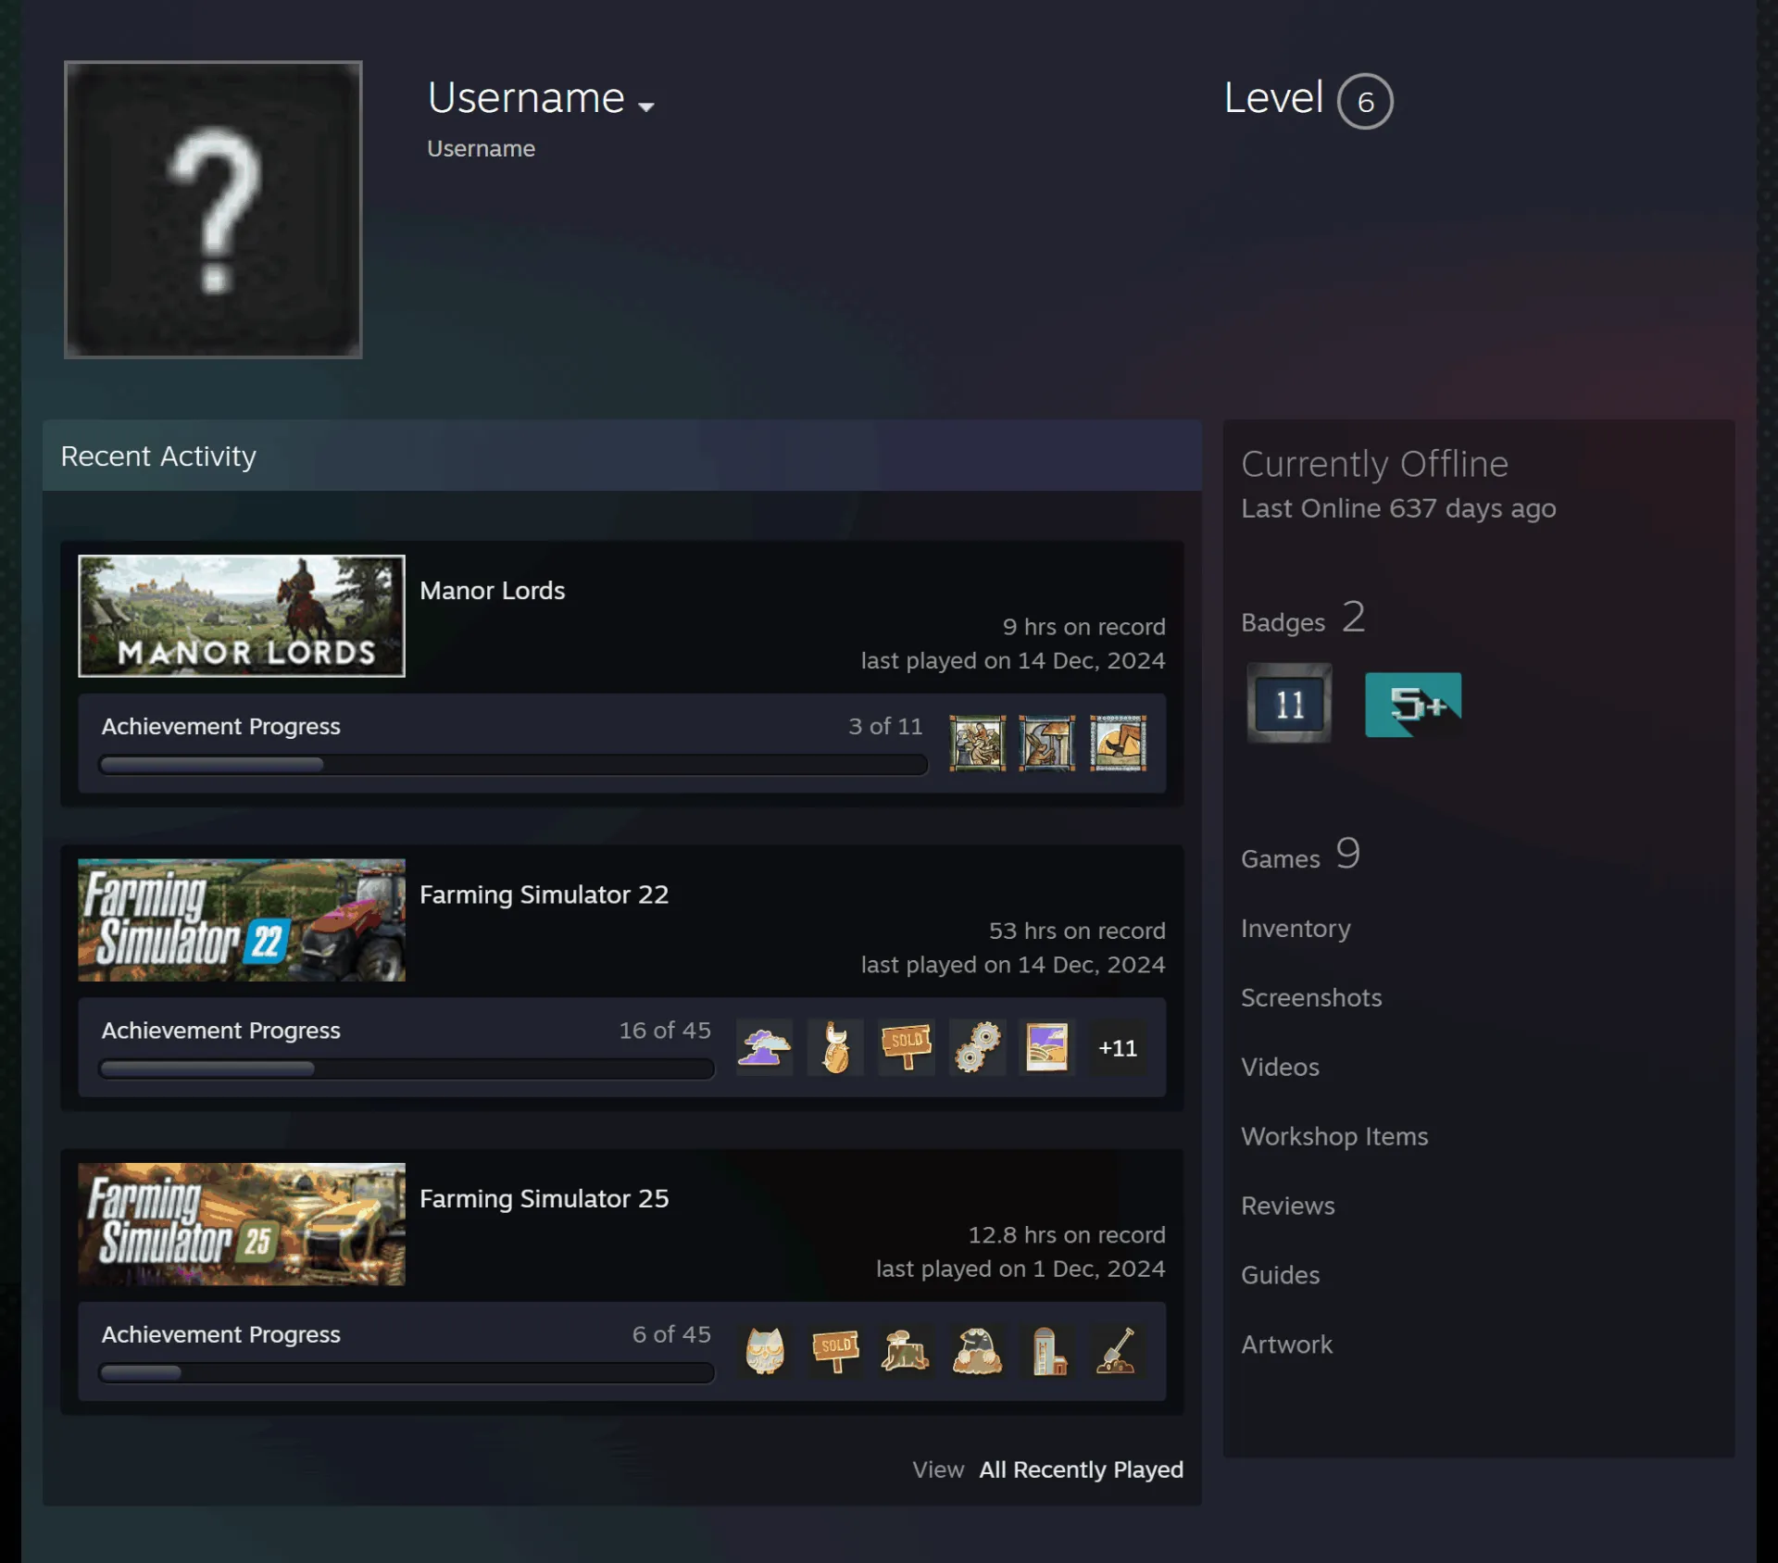Click the second Manor Lords achievement icon
Screen dimensions: 1778x1563
(1047, 743)
